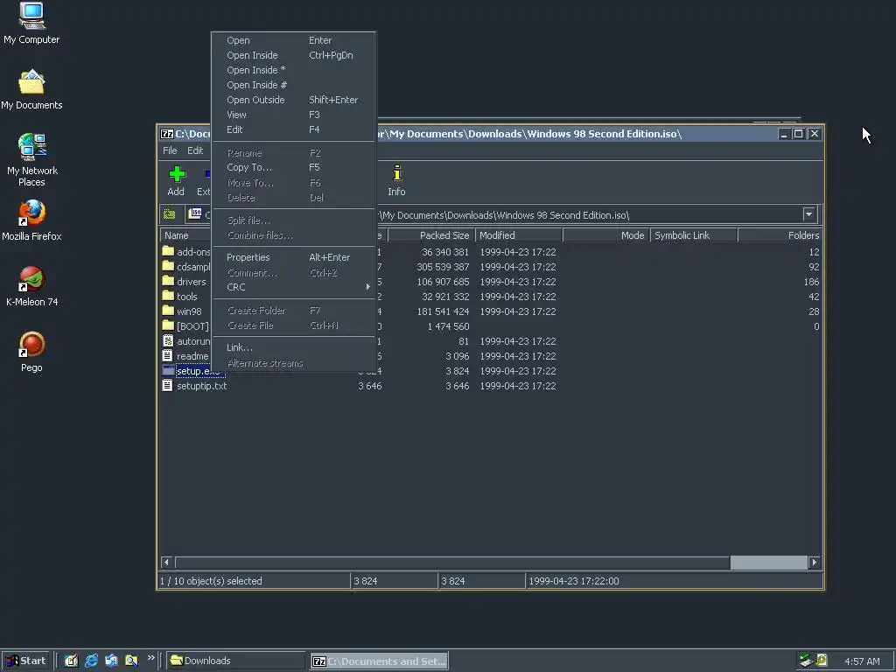Click the drivers folder icon

[168, 281]
